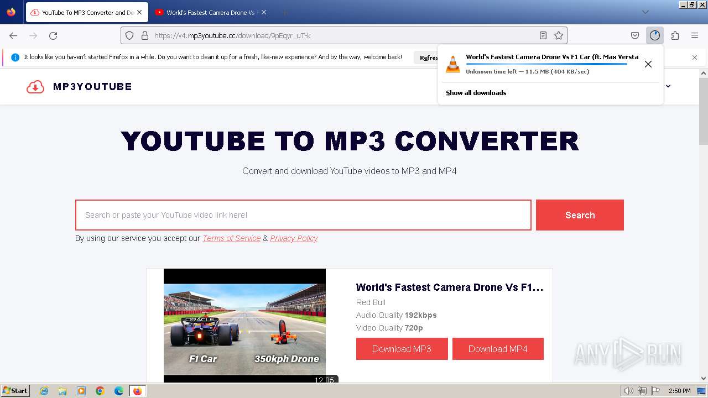Click the Red Bull channel name

pos(371,302)
